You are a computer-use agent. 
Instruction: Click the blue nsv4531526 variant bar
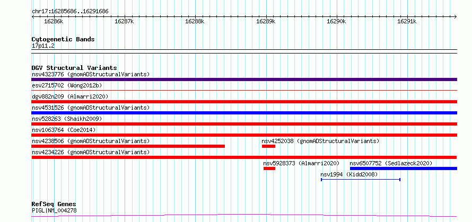click(244, 113)
